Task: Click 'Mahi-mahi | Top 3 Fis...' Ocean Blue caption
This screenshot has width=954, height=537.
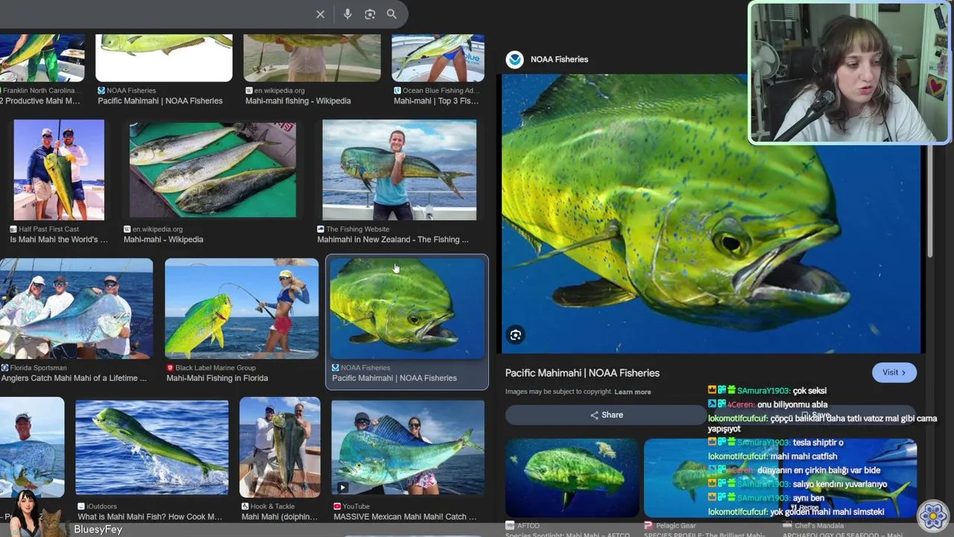Action: pyautogui.click(x=436, y=101)
